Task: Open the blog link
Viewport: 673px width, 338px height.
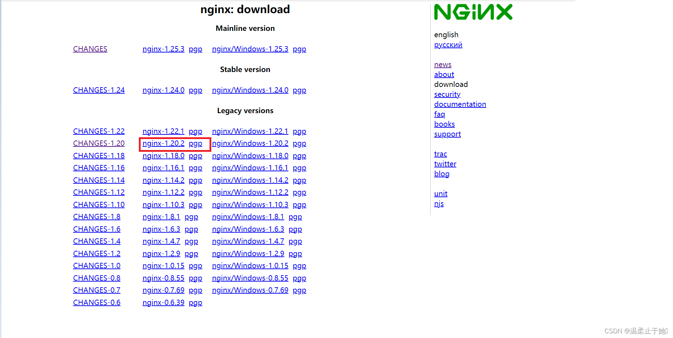Action: point(441,174)
